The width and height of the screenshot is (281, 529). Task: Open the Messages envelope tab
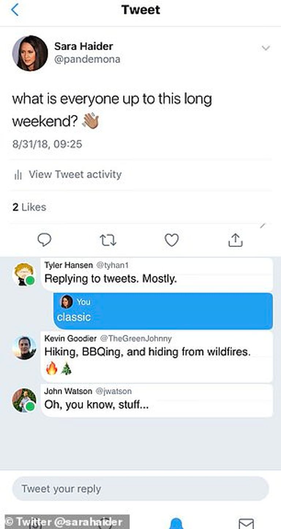[246, 524]
